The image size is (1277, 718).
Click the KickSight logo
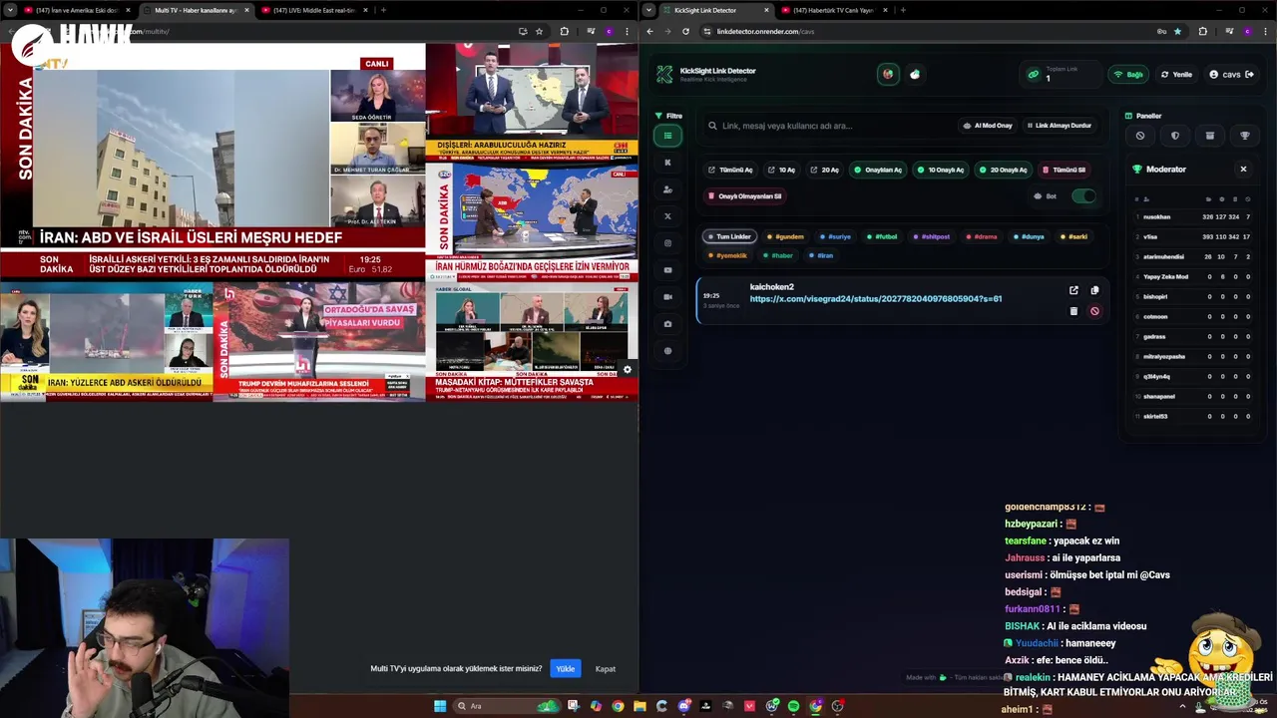point(665,74)
